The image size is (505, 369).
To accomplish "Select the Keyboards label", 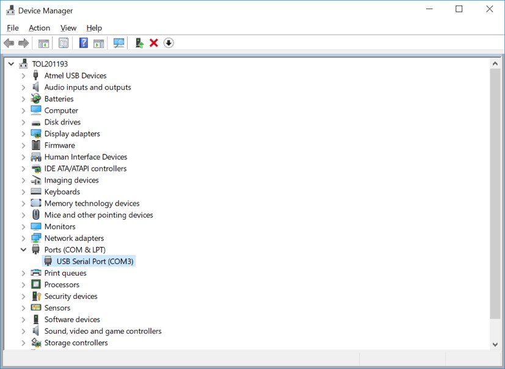I will (62, 192).
